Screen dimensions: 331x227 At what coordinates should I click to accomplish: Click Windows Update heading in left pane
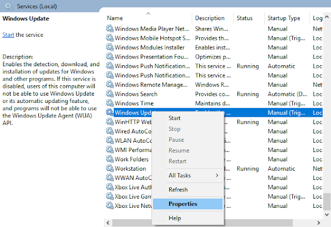(26, 19)
